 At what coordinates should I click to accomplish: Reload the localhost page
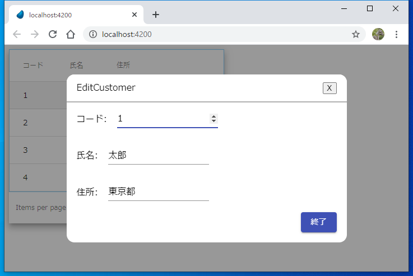[x=53, y=34]
